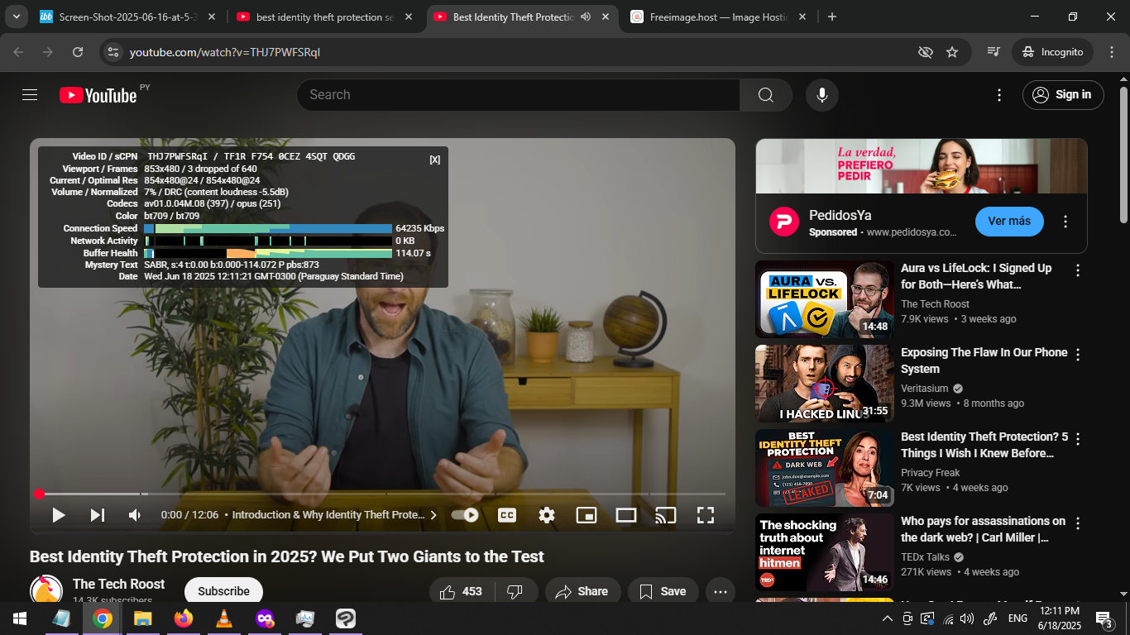Open The Tech Roost channel avatar
This screenshot has height=635, width=1130.
[x=46, y=589]
